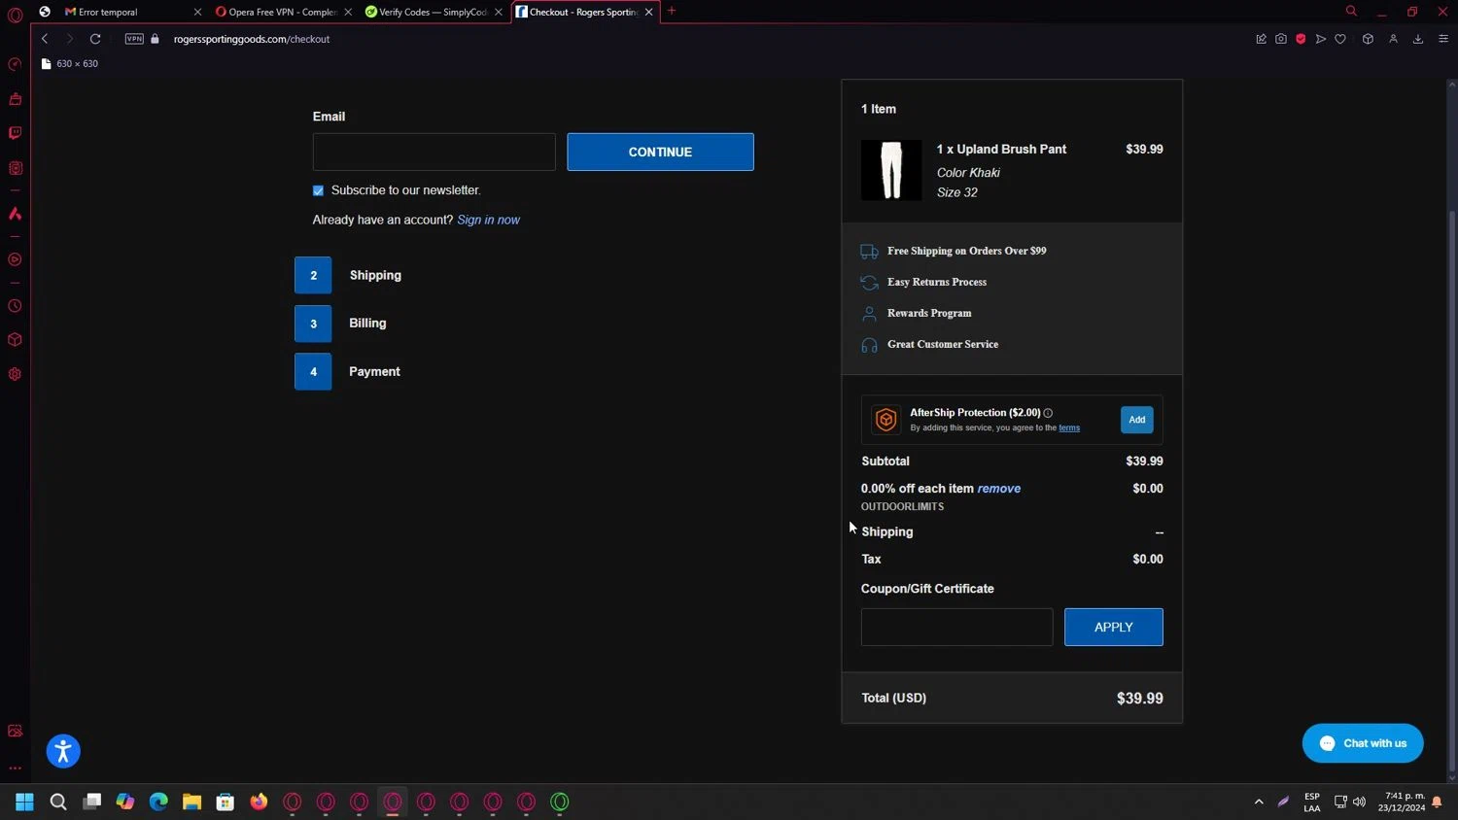The image size is (1458, 820).
Task: Search tabs with the magnifier icon
Action: click(x=1351, y=12)
